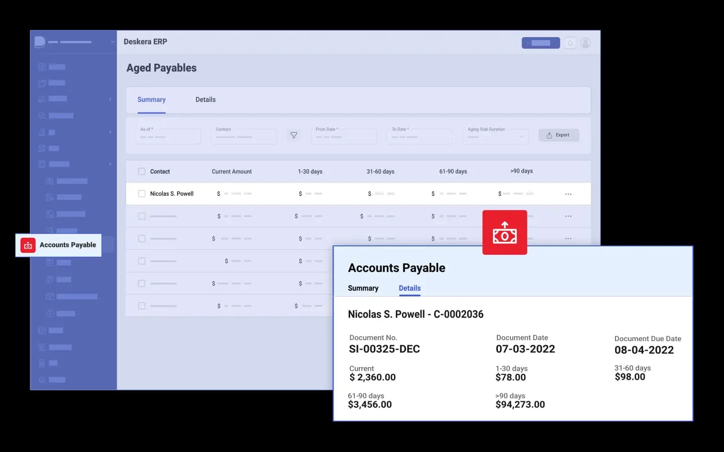This screenshot has height=452, width=724.
Task: Click the From Date input field
Action: pos(344,136)
